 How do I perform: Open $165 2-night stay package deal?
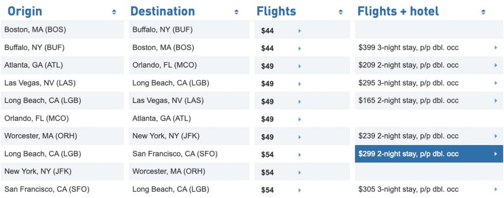point(409,101)
